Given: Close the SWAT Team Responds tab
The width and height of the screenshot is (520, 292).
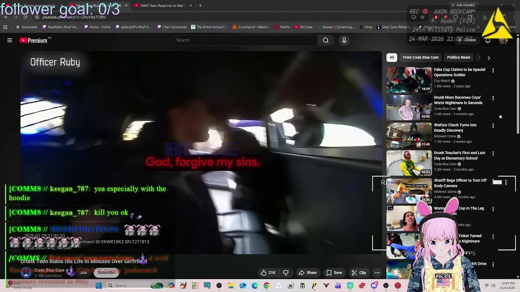Looking at the screenshot, I should tap(191, 6).
